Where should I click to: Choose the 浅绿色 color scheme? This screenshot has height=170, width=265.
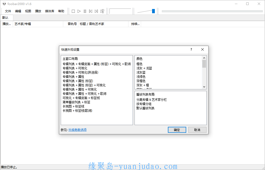click(141, 77)
